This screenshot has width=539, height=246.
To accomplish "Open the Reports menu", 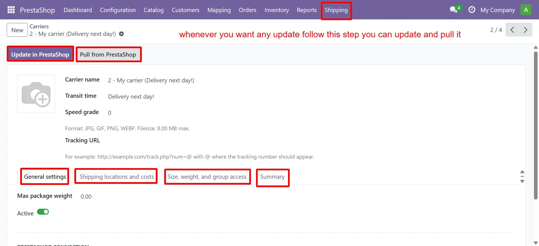I will (x=307, y=10).
